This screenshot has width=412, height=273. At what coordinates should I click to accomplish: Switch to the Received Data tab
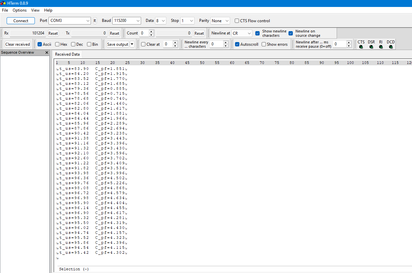pos(67,54)
